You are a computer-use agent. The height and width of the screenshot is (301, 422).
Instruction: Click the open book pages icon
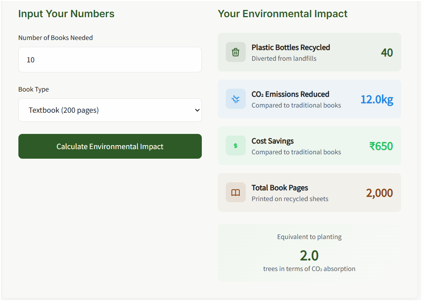click(236, 193)
